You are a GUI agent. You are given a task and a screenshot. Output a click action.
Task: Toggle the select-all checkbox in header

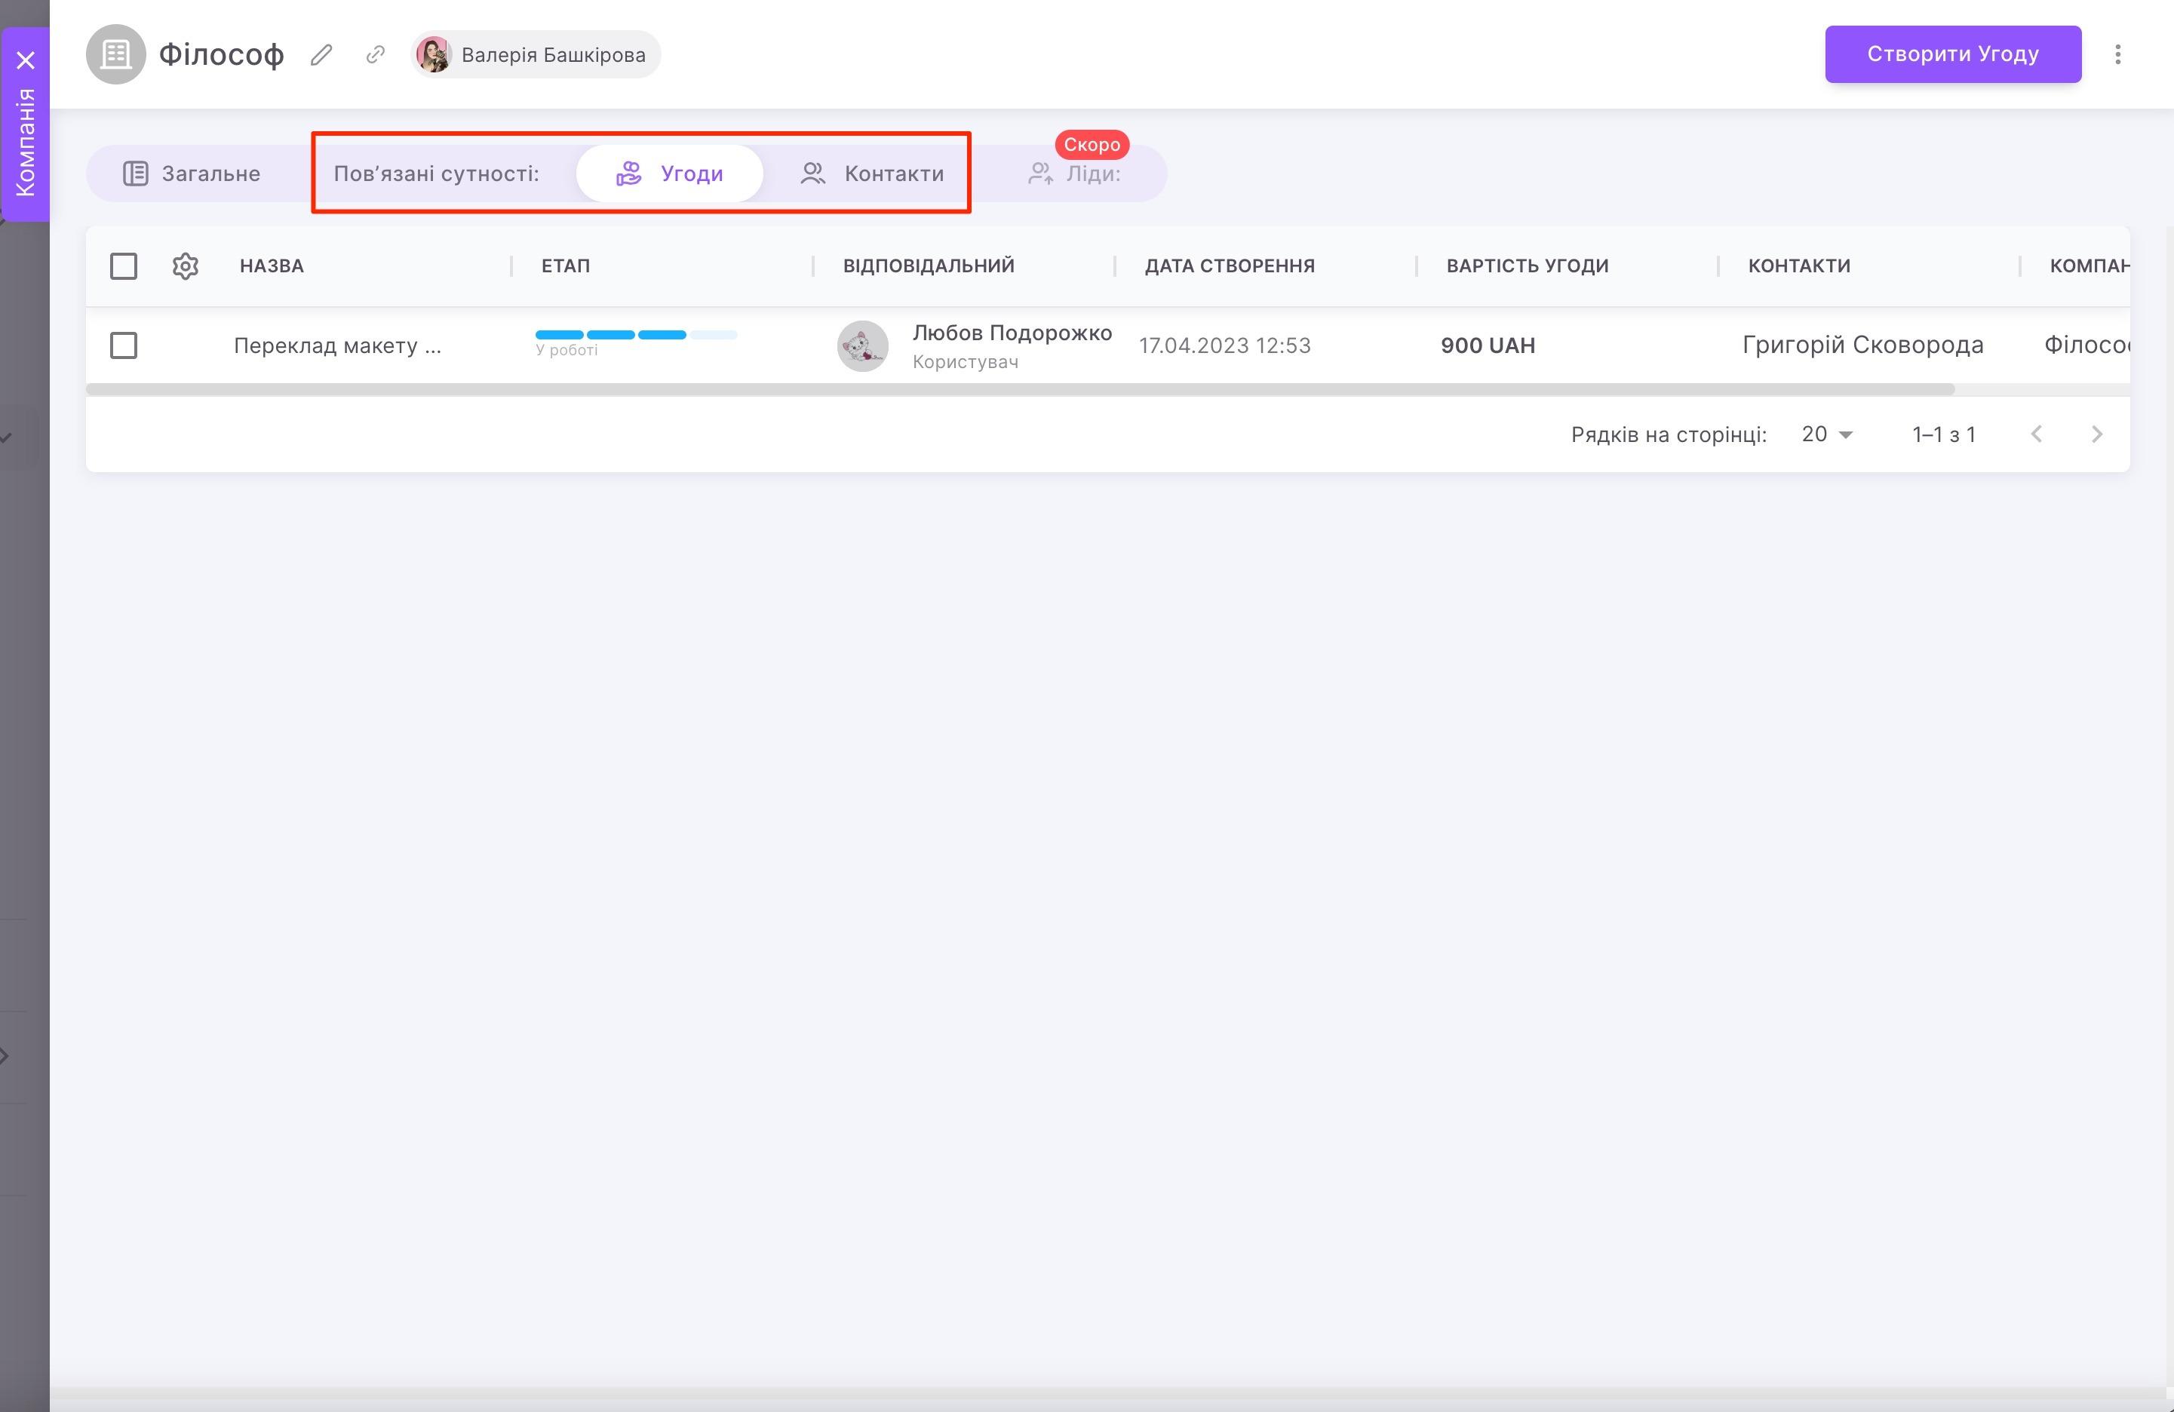123,266
